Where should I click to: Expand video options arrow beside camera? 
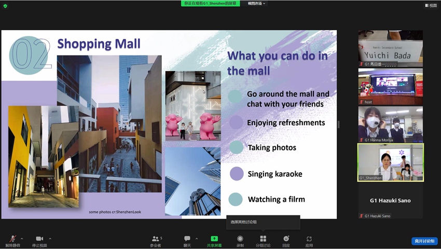50,239
